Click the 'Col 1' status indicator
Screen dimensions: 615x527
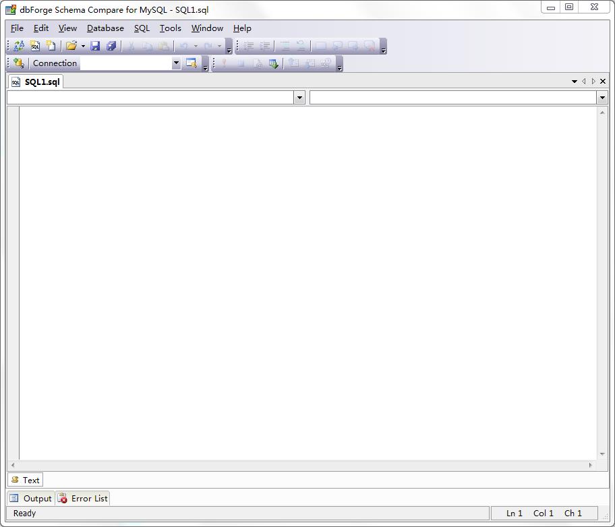point(544,513)
